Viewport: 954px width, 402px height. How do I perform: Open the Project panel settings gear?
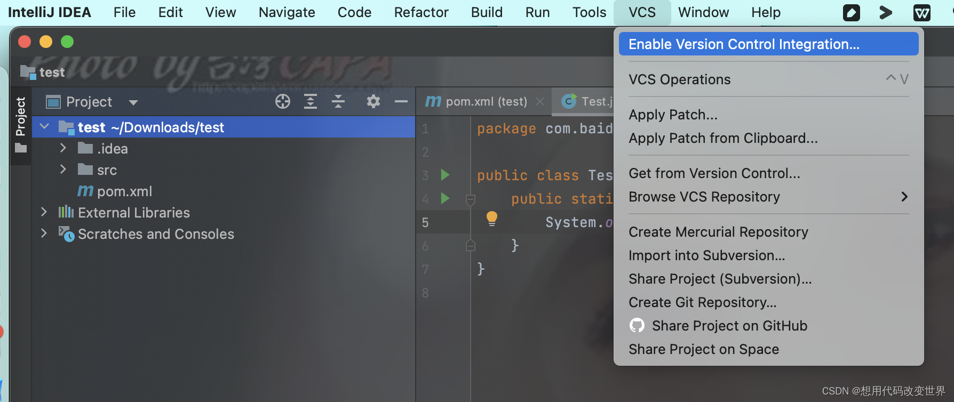coord(373,101)
